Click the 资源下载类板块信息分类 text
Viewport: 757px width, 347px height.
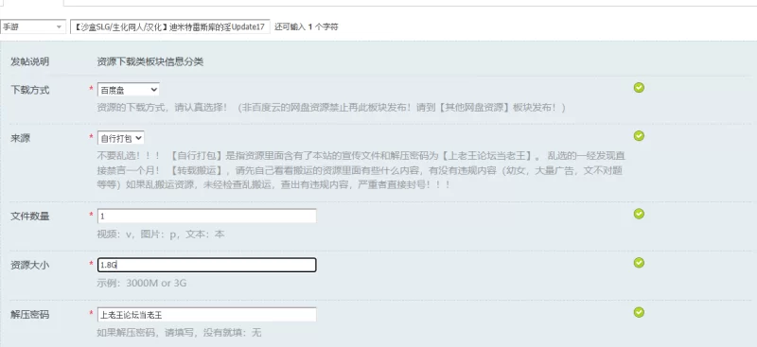[x=150, y=61]
